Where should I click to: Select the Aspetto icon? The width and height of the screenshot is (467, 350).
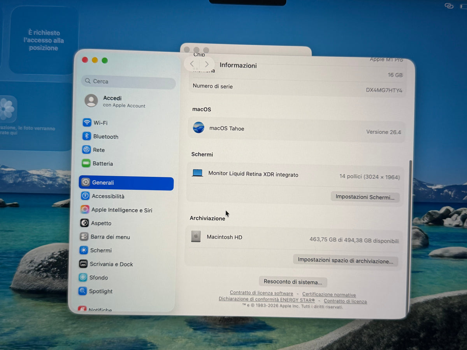point(84,223)
